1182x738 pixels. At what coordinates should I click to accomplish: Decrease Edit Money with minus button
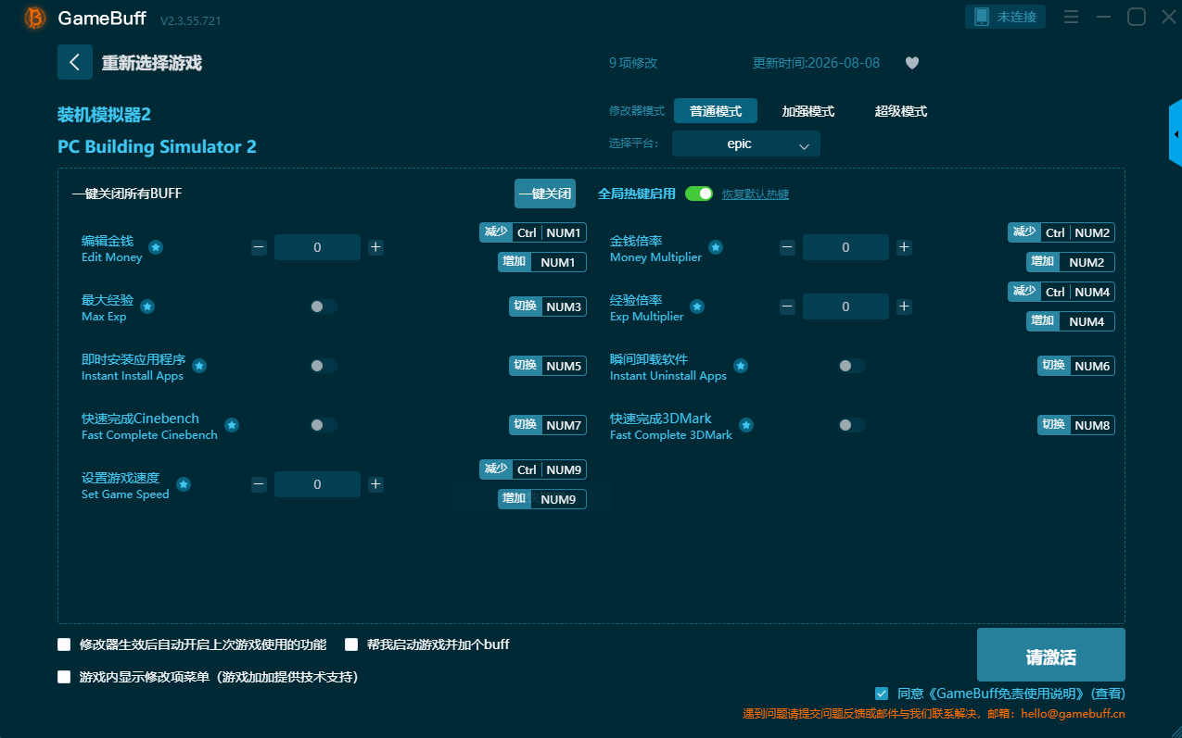[260, 247]
